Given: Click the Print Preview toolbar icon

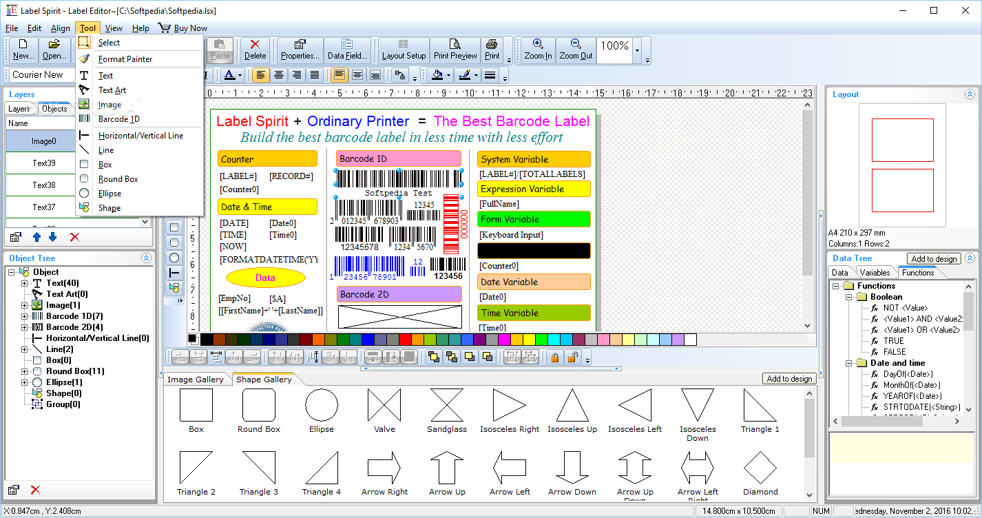Looking at the screenshot, I should pyautogui.click(x=455, y=50).
